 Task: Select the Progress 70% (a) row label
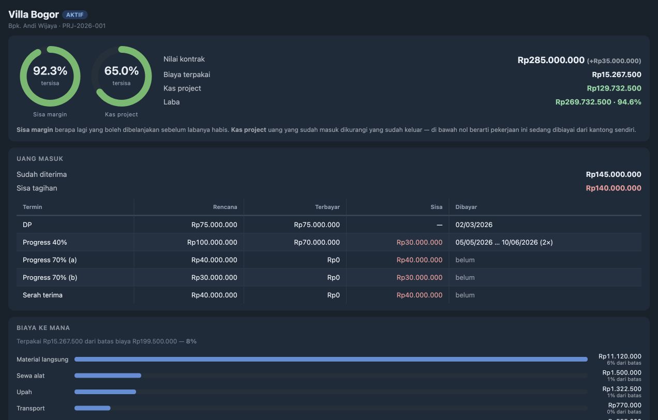point(50,260)
